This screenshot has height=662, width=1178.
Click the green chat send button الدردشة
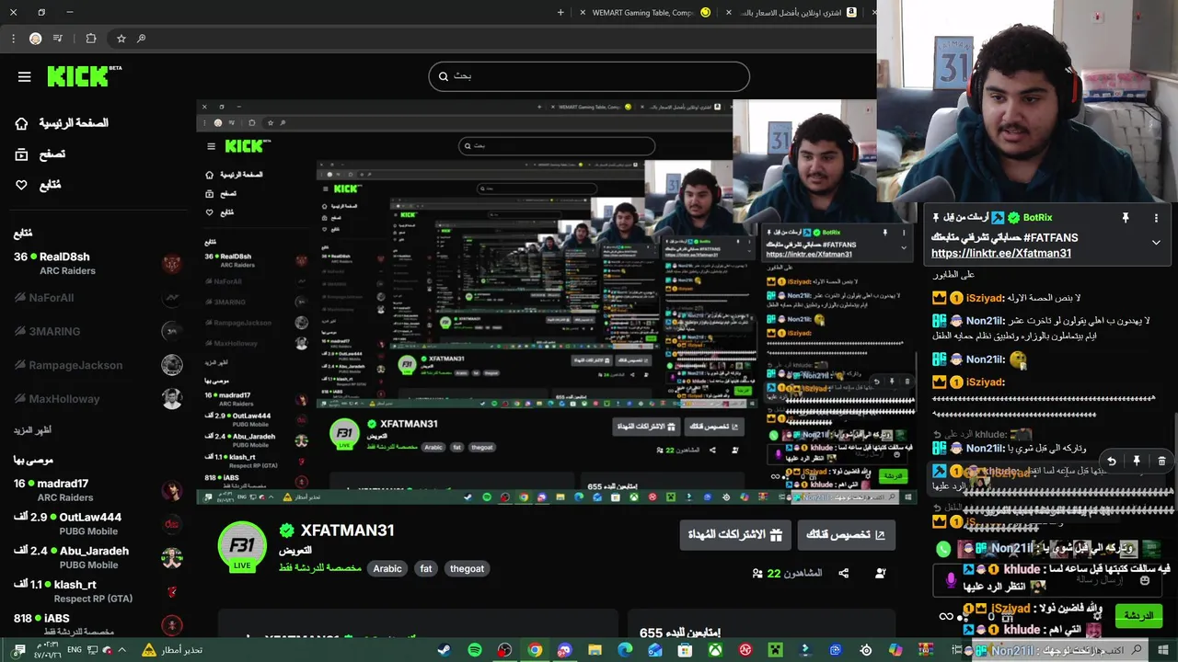coord(1138,616)
